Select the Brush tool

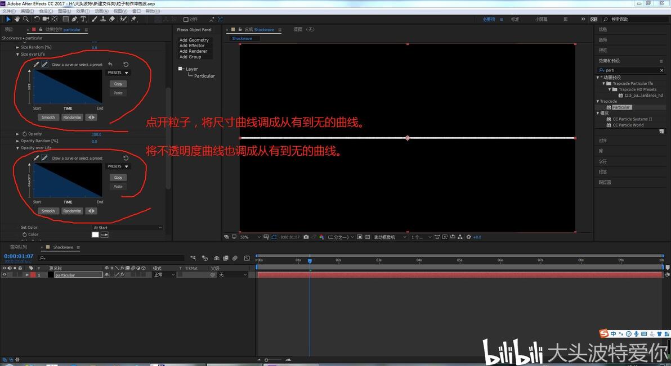(94, 19)
